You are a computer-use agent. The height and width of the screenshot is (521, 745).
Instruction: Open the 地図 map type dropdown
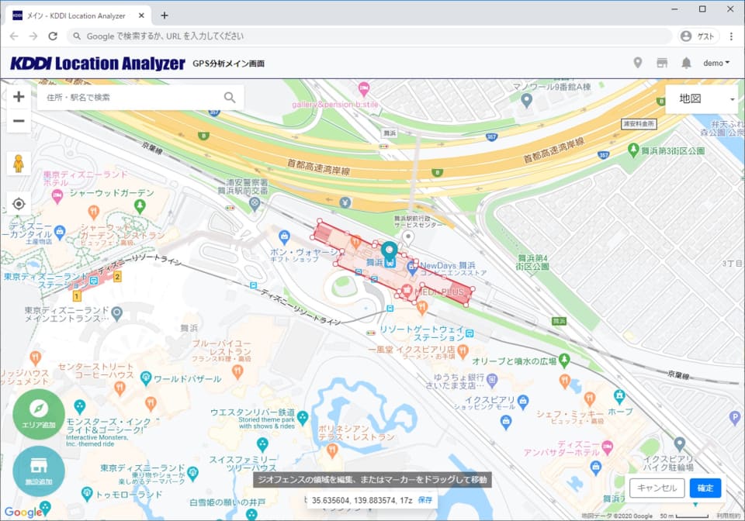point(702,98)
